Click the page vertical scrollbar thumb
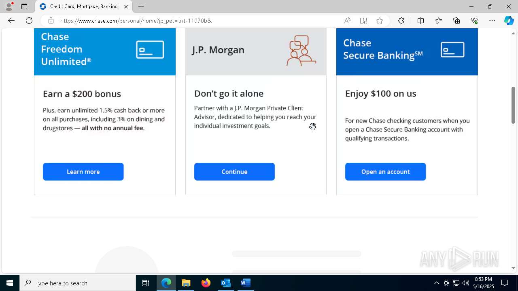Image resolution: width=518 pixels, height=291 pixels. [x=514, y=105]
